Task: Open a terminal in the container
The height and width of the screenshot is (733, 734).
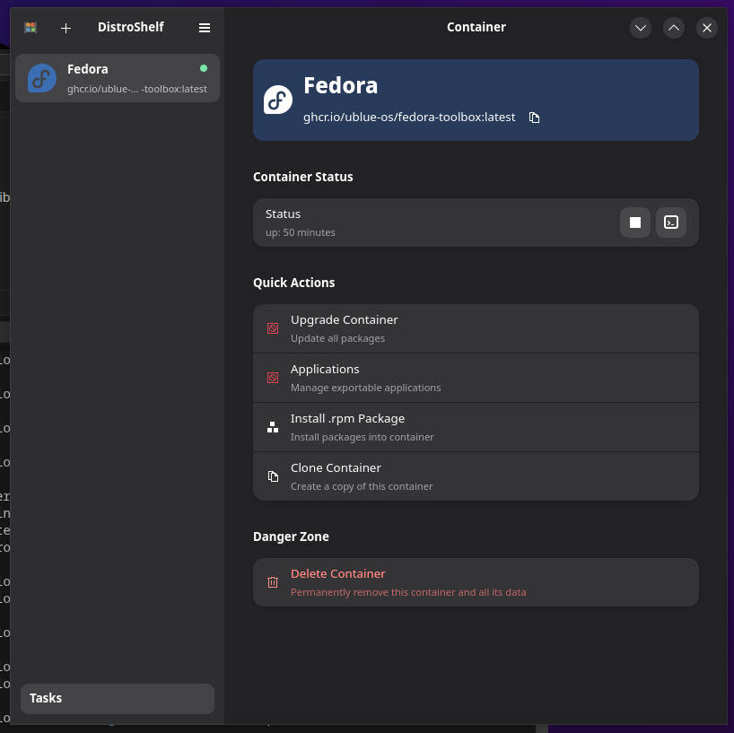Action: tap(671, 223)
